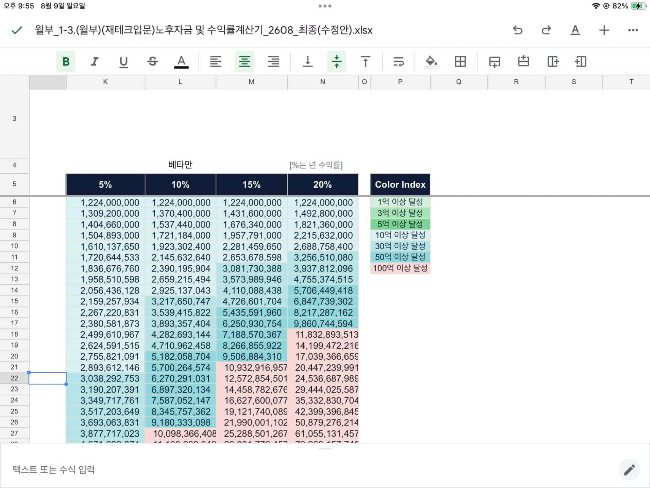
Task: Tap the file name title
Action: coord(204,30)
